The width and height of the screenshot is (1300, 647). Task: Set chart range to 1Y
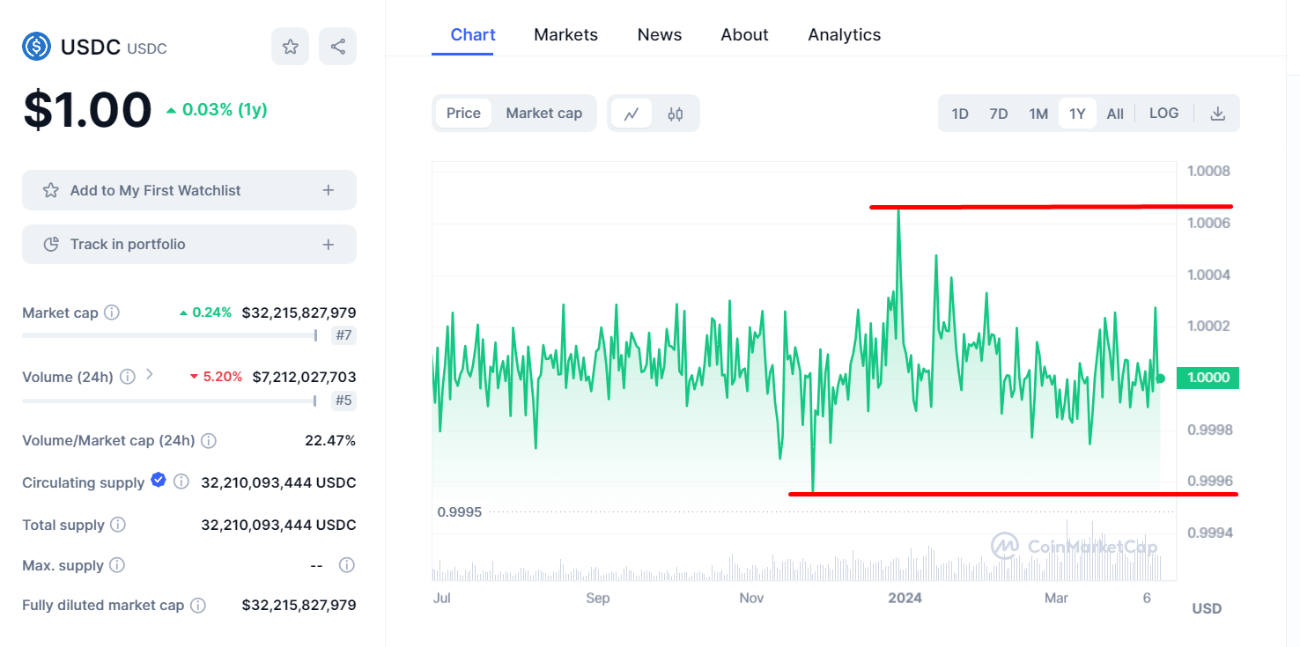pyautogui.click(x=1077, y=114)
